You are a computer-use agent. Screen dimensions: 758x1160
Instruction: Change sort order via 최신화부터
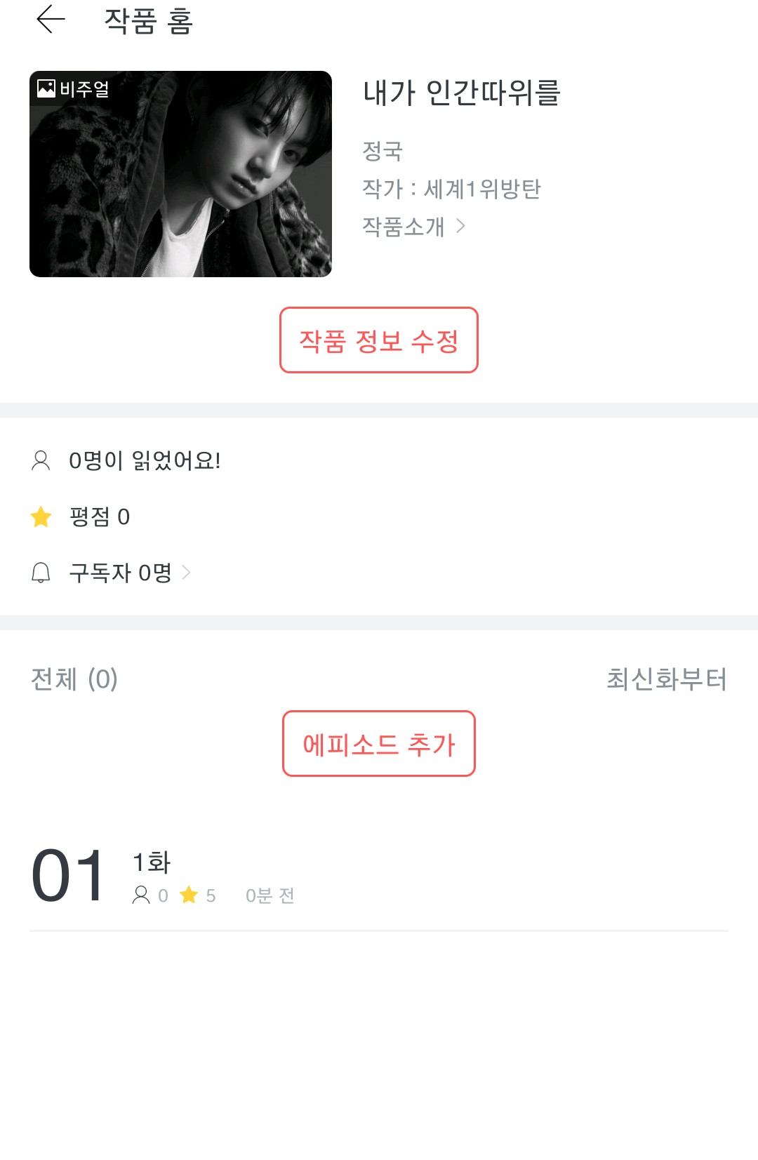tap(666, 679)
